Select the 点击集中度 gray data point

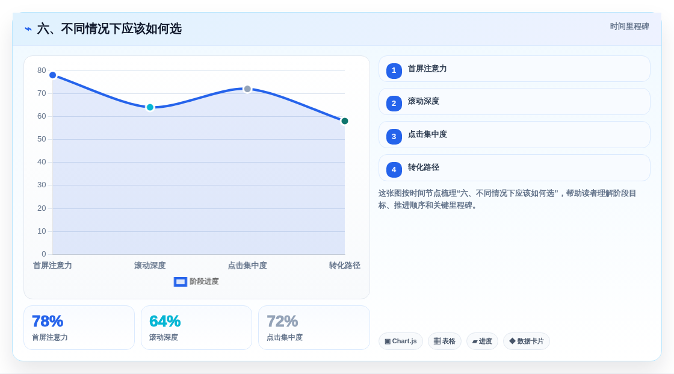247,89
